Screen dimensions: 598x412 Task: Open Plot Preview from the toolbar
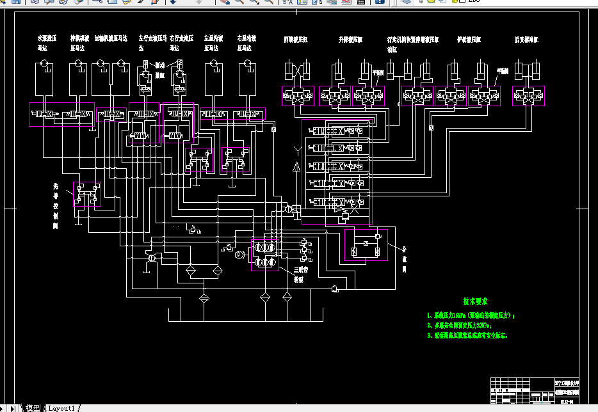[49, 1]
